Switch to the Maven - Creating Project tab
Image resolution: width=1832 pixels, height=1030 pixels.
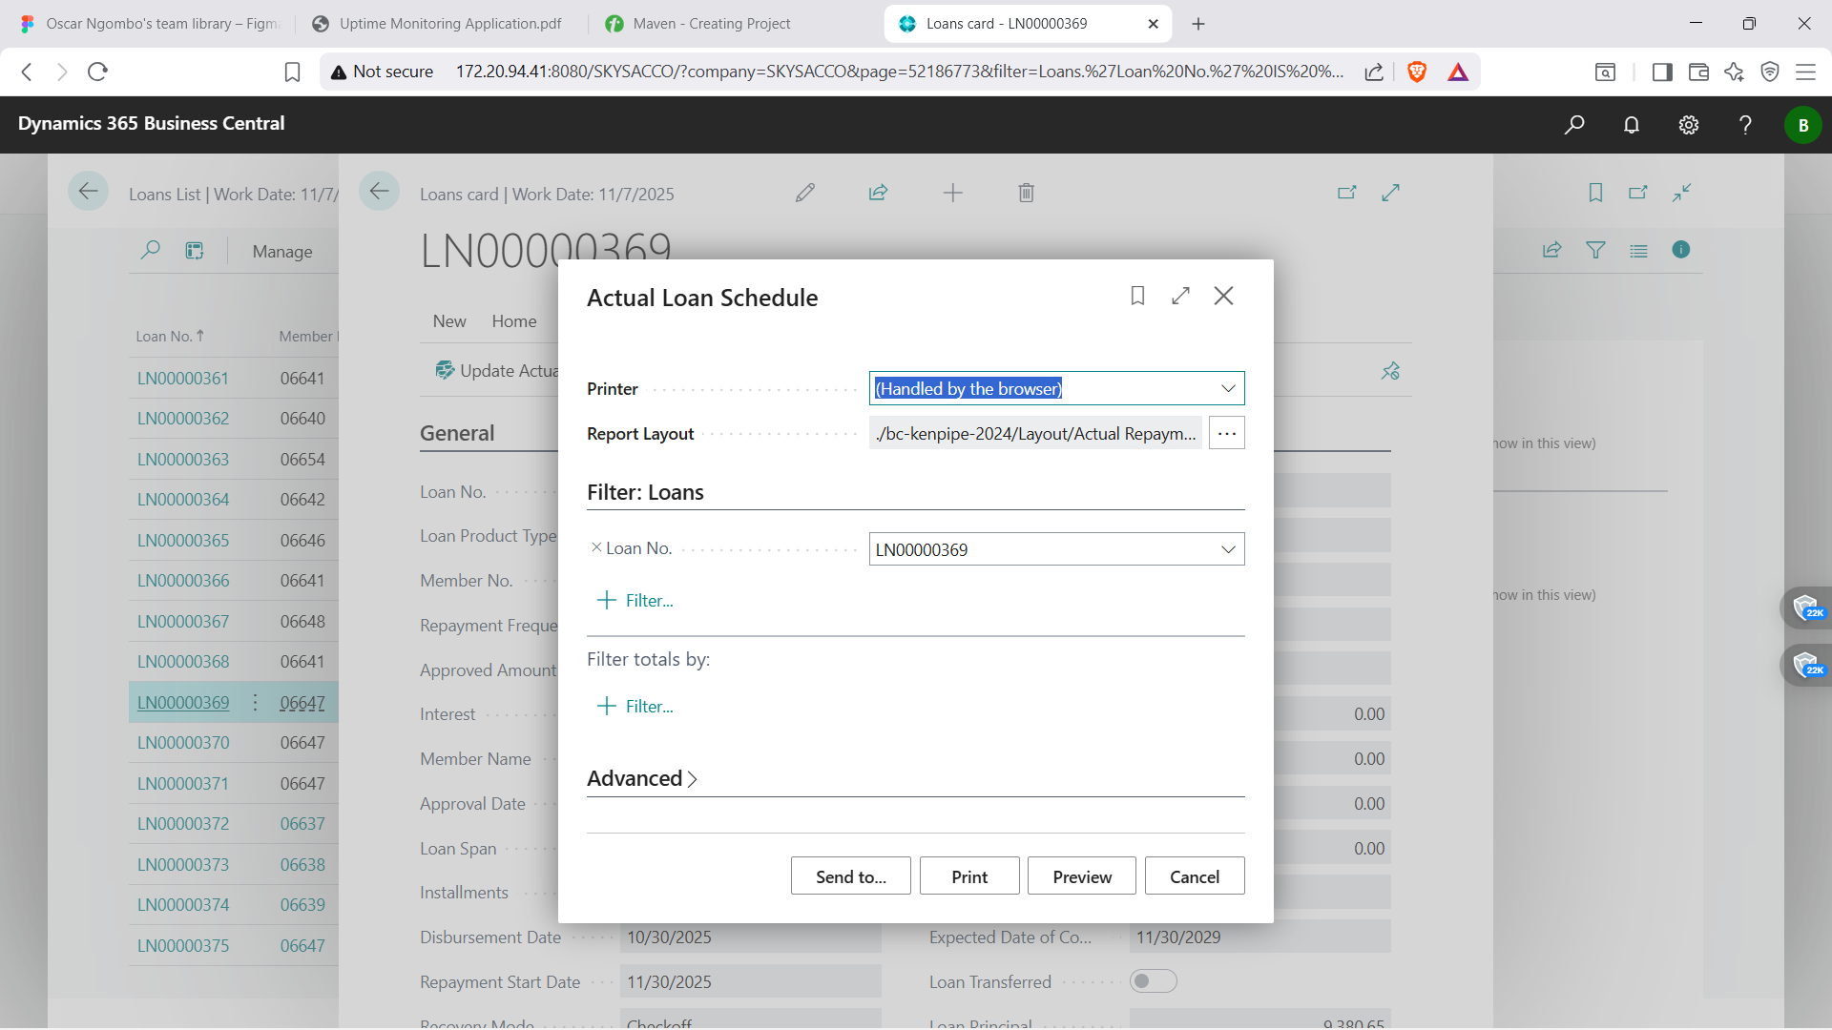(x=711, y=24)
